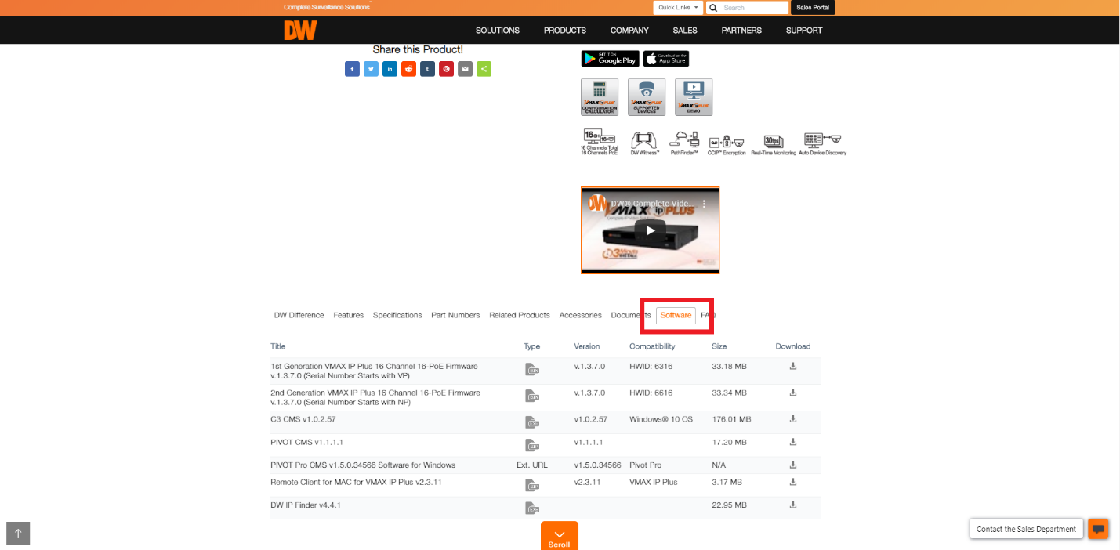Open the Google Play badge
Screen dimensions: 1120x550
tap(610, 59)
